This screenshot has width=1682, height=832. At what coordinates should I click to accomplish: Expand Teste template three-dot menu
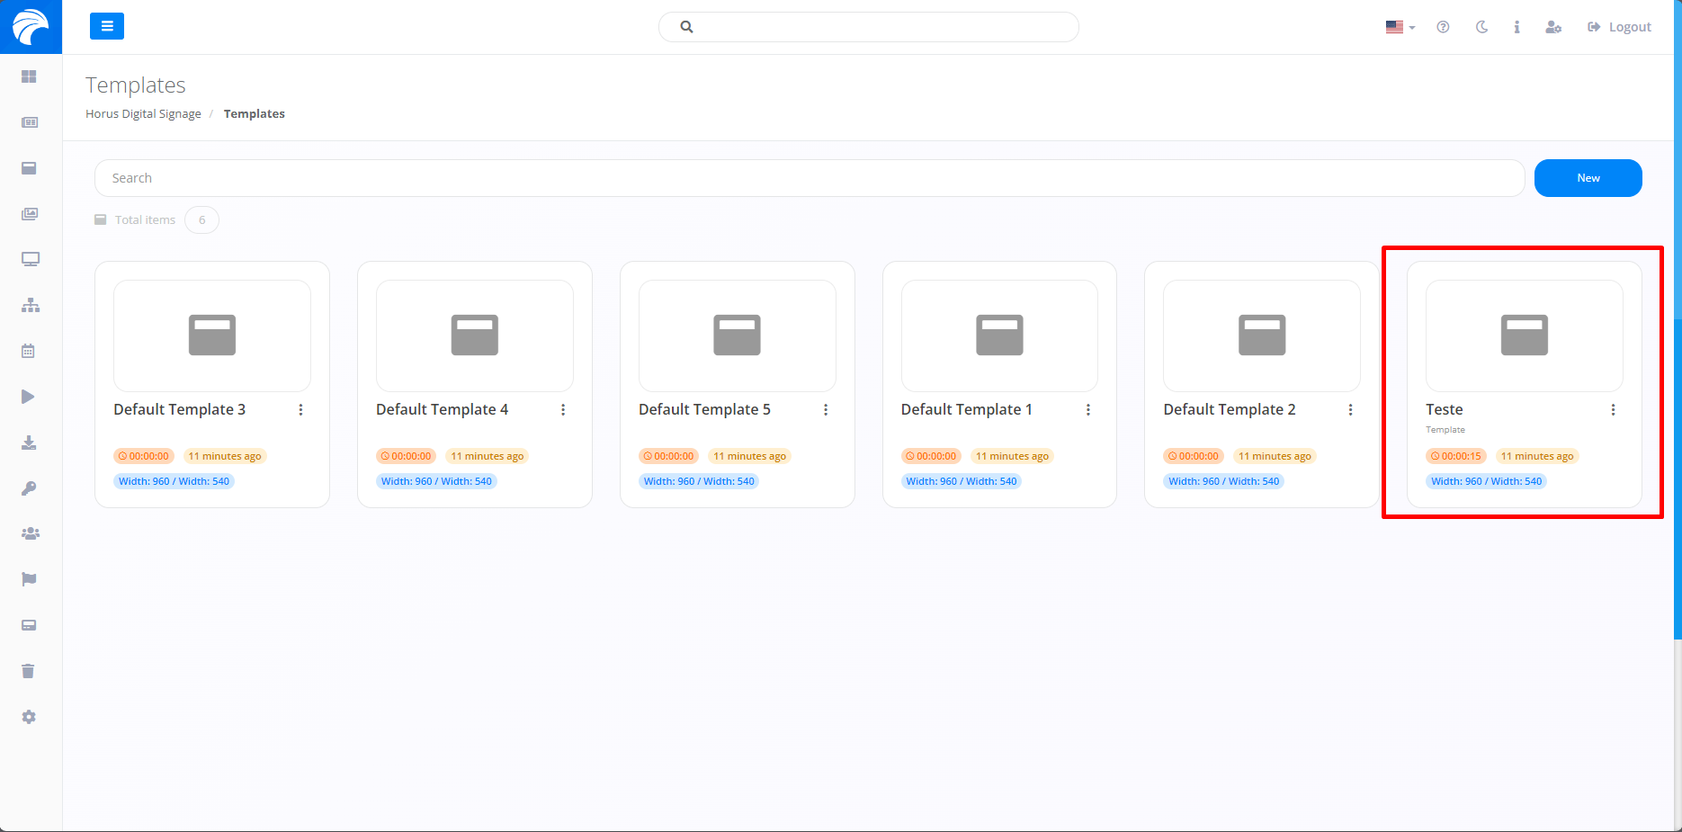click(x=1613, y=410)
